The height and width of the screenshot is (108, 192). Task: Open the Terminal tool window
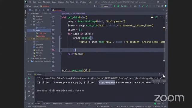(69, 103)
